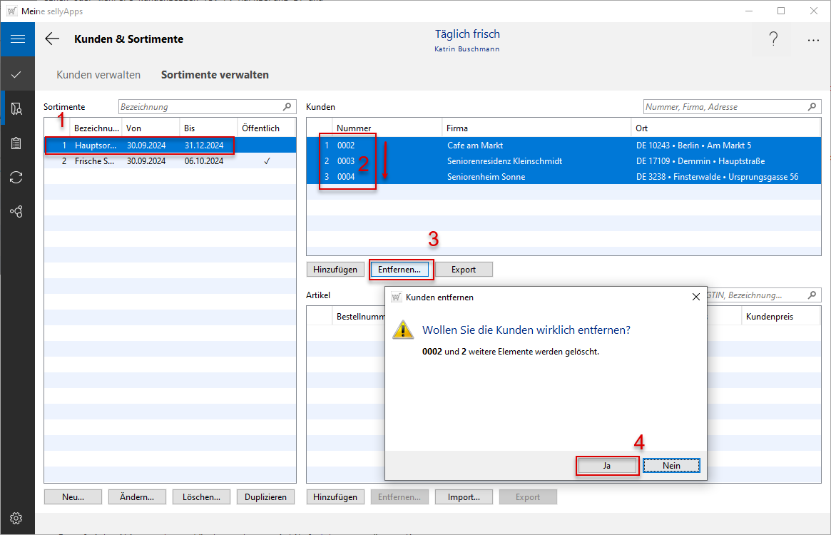Image resolution: width=831 pixels, height=535 pixels.
Task: Confirm removal by clicking Ja
Action: [607, 465]
